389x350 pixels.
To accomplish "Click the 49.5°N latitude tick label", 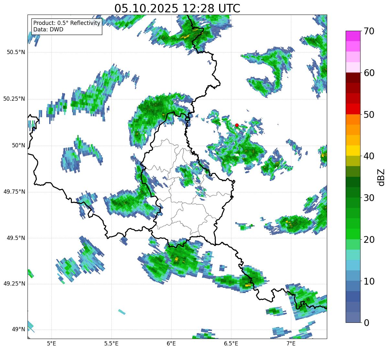I will 16,238.
